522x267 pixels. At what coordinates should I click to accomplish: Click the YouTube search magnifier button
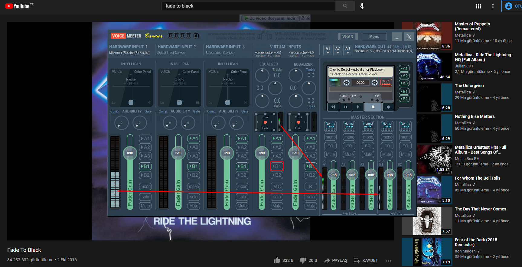[x=345, y=6]
